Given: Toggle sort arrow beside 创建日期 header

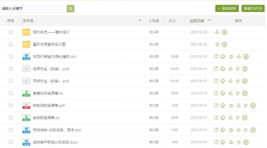Looking at the screenshot, I should click(209, 20).
